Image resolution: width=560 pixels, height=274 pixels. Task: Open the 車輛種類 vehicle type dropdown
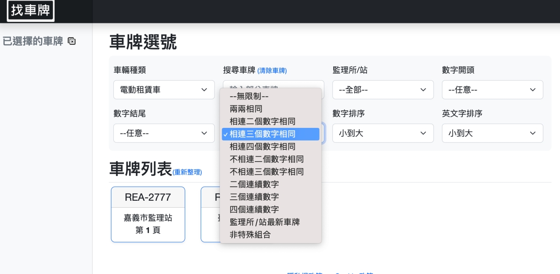(164, 90)
